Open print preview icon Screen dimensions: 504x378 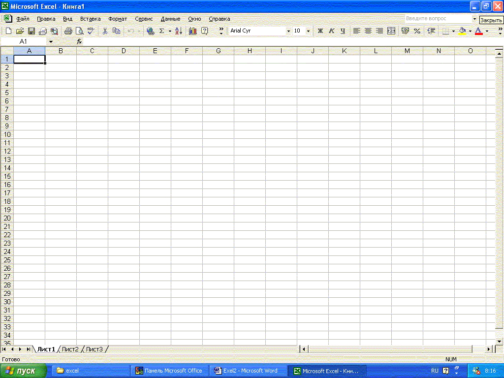tap(79, 31)
